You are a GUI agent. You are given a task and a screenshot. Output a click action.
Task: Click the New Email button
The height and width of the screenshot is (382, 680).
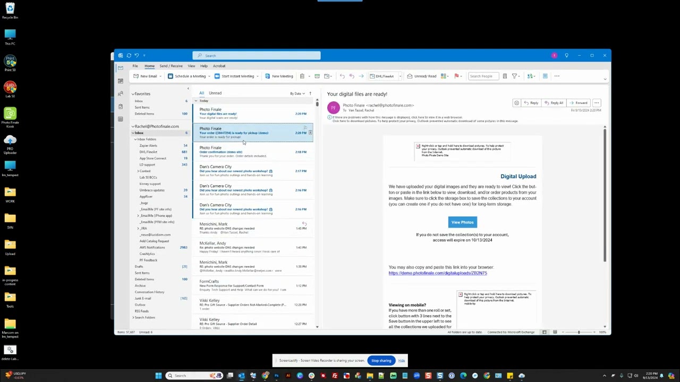point(145,76)
